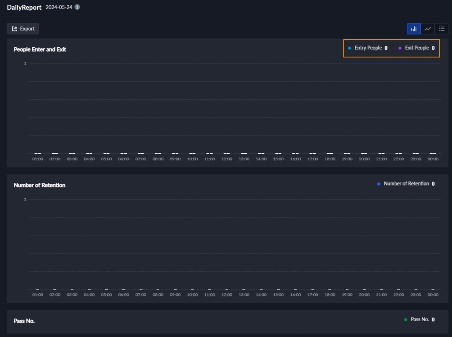Click the y-axis value 1 in Number of Retention chart
The image size is (452, 337).
pyautogui.click(x=25, y=199)
